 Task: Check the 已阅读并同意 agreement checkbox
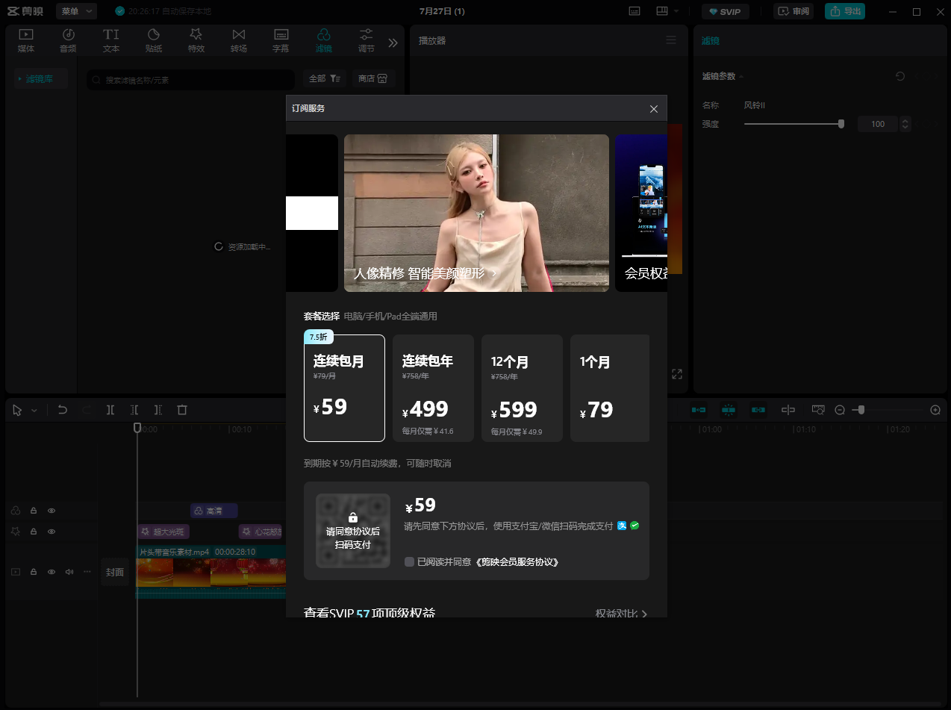409,561
